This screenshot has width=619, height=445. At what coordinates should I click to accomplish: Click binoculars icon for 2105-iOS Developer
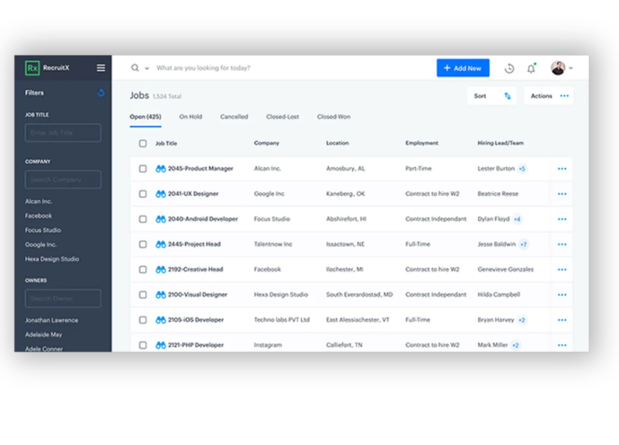tap(161, 320)
